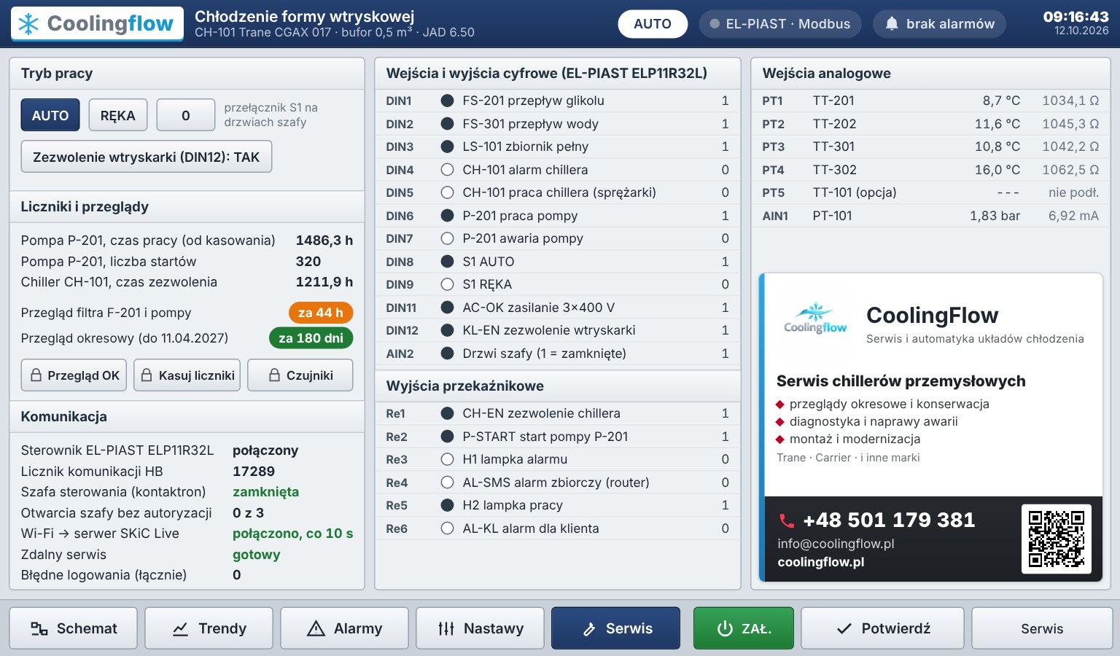Click the Nastawy sliders icon
This screenshot has width=1120, height=656.
(446, 628)
